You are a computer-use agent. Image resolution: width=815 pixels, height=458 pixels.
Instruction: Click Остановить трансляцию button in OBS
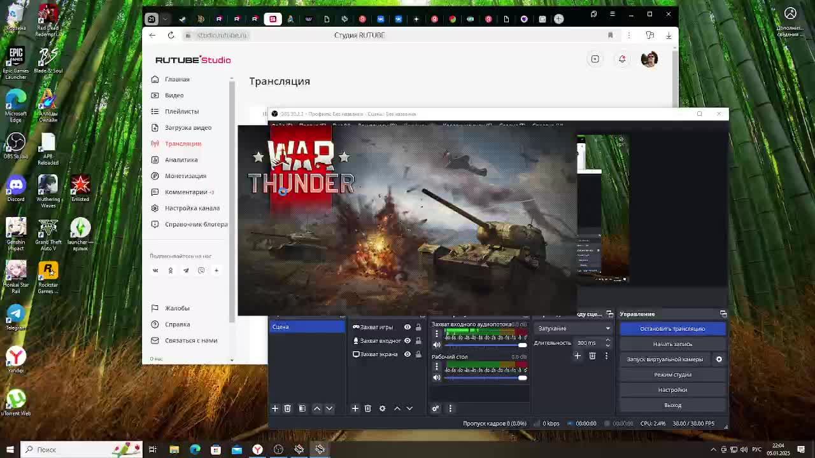point(672,329)
